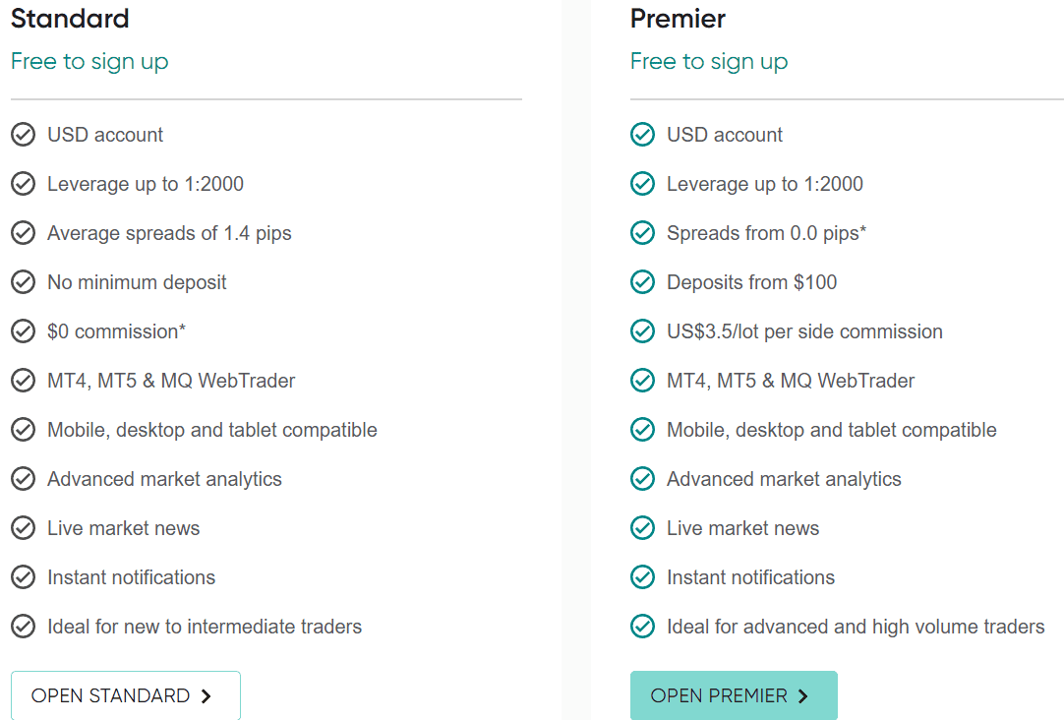The width and height of the screenshot is (1064, 720).
Task: Click the MT4, MT5 & MQ WebTrader checkmark under Standard
Action: (23, 380)
